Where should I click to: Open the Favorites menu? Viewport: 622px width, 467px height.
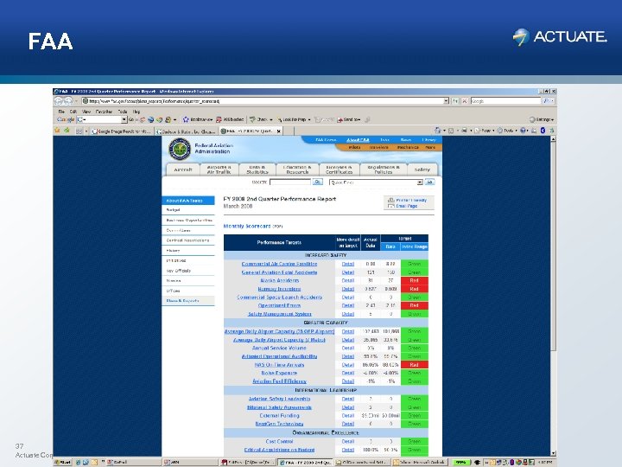(x=105, y=112)
